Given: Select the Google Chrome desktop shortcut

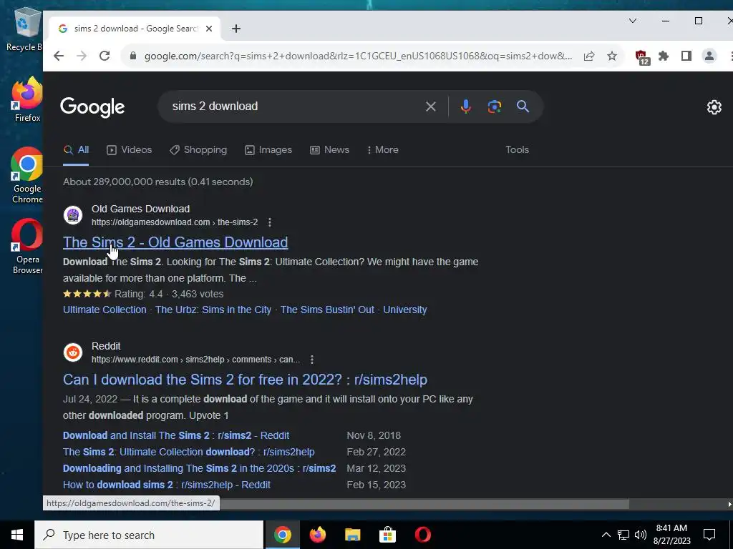Looking at the screenshot, I should [27, 175].
